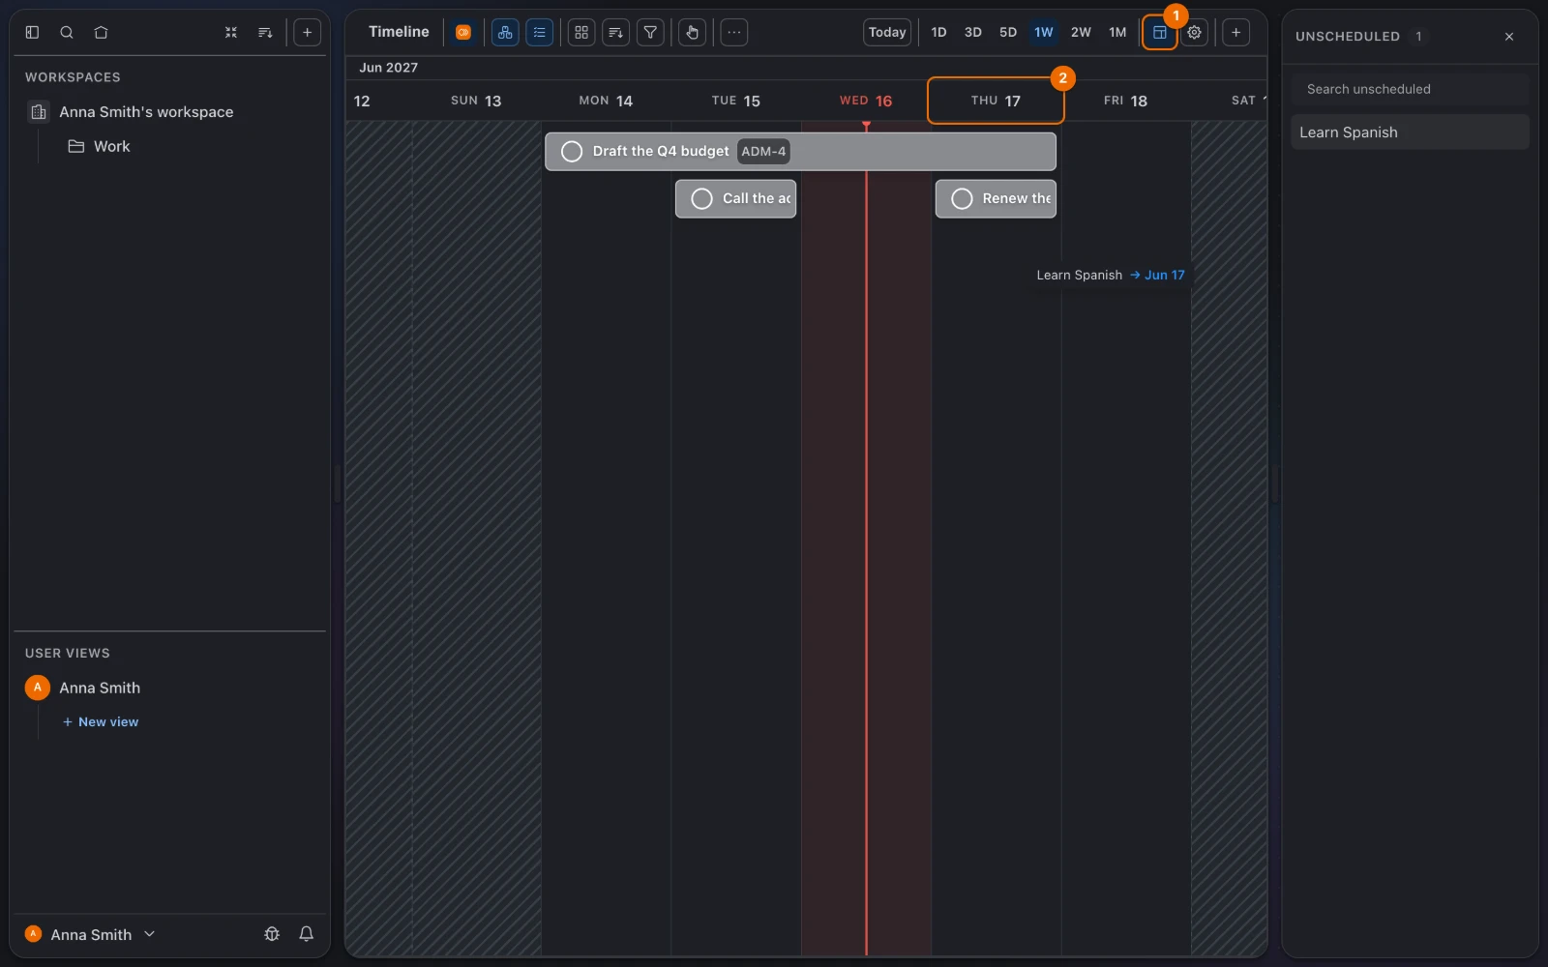This screenshot has height=967, width=1548.
Task: Open the bug report icon in the footer
Action: pyautogui.click(x=272, y=934)
